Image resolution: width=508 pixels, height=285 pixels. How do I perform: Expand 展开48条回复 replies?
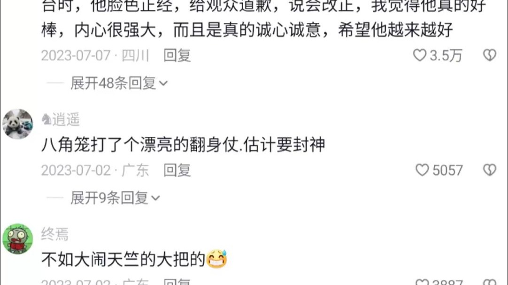click(x=119, y=83)
